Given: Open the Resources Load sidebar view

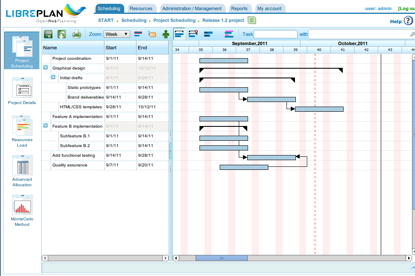Looking at the screenshot, I should coord(22,131).
